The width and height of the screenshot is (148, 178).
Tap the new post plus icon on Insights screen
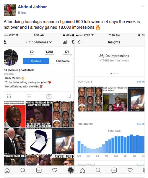pos(114,170)
